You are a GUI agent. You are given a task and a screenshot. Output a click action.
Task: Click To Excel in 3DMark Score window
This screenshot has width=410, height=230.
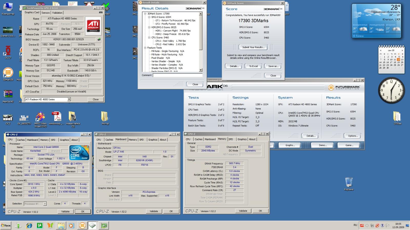point(253,66)
